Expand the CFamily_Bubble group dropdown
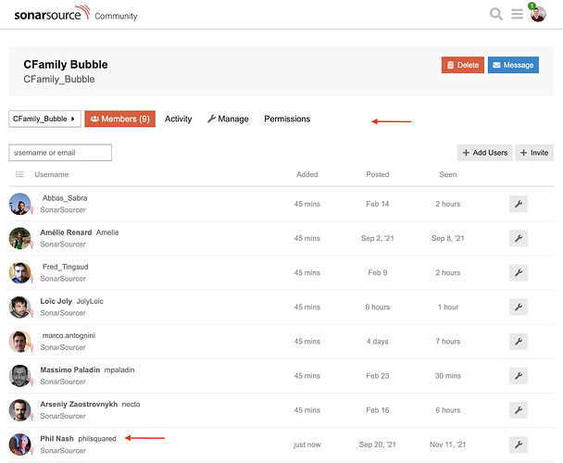This screenshot has height=463, width=563. (44, 119)
